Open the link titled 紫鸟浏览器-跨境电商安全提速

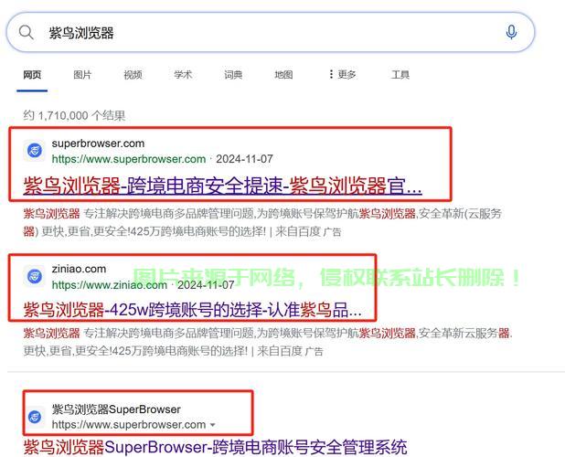coord(222,186)
